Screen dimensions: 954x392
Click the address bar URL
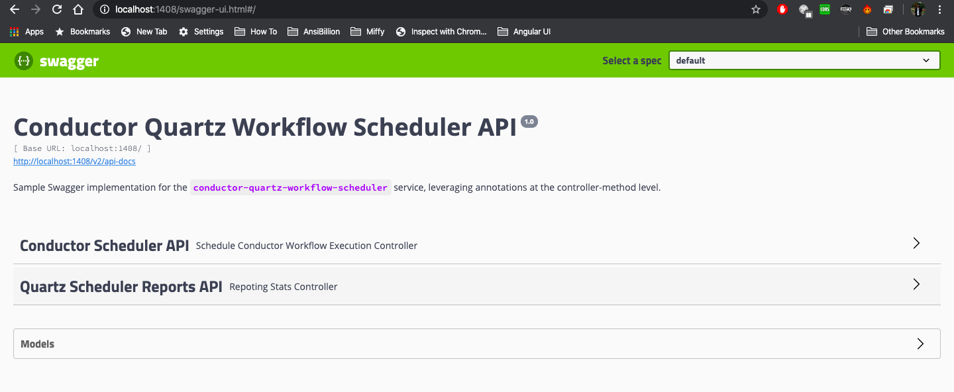pyautogui.click(x=185, y=9)
